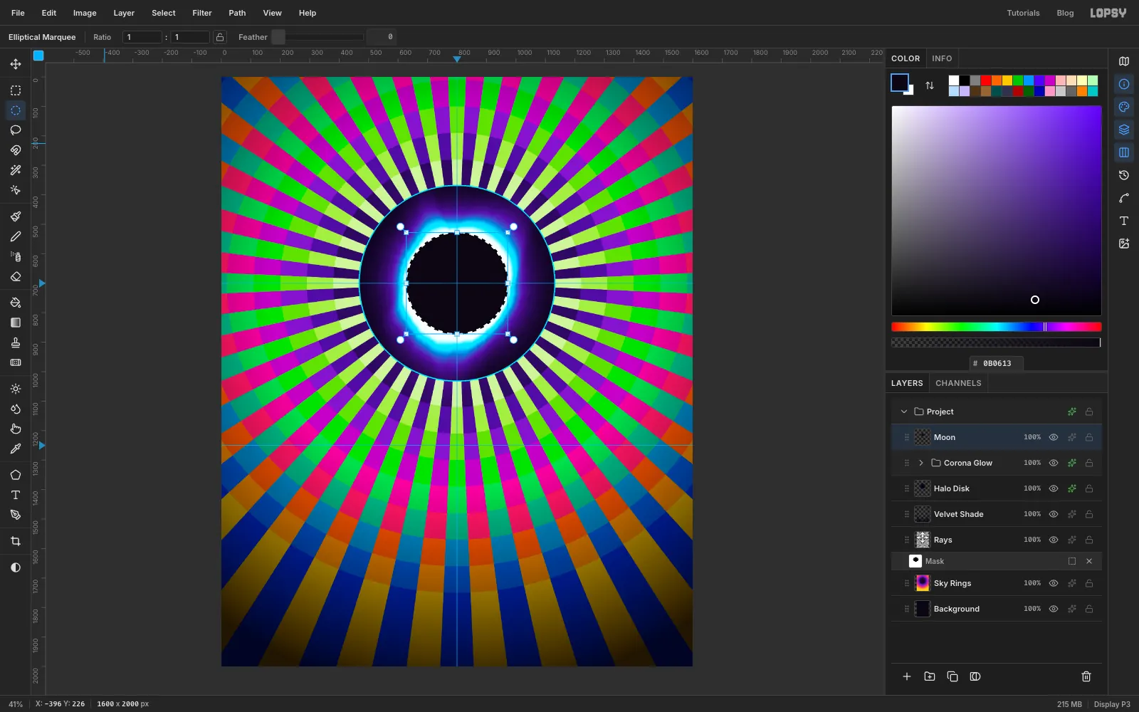Toggle visibility of Sky Rings layer

tap(1054, 583)
